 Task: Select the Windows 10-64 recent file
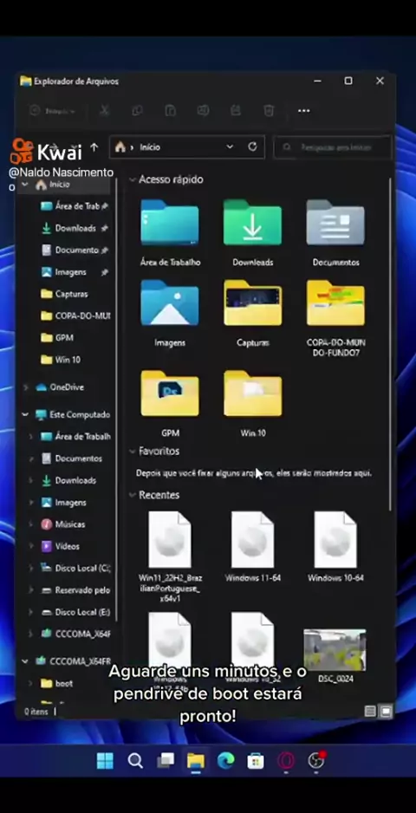click(335, 547)
